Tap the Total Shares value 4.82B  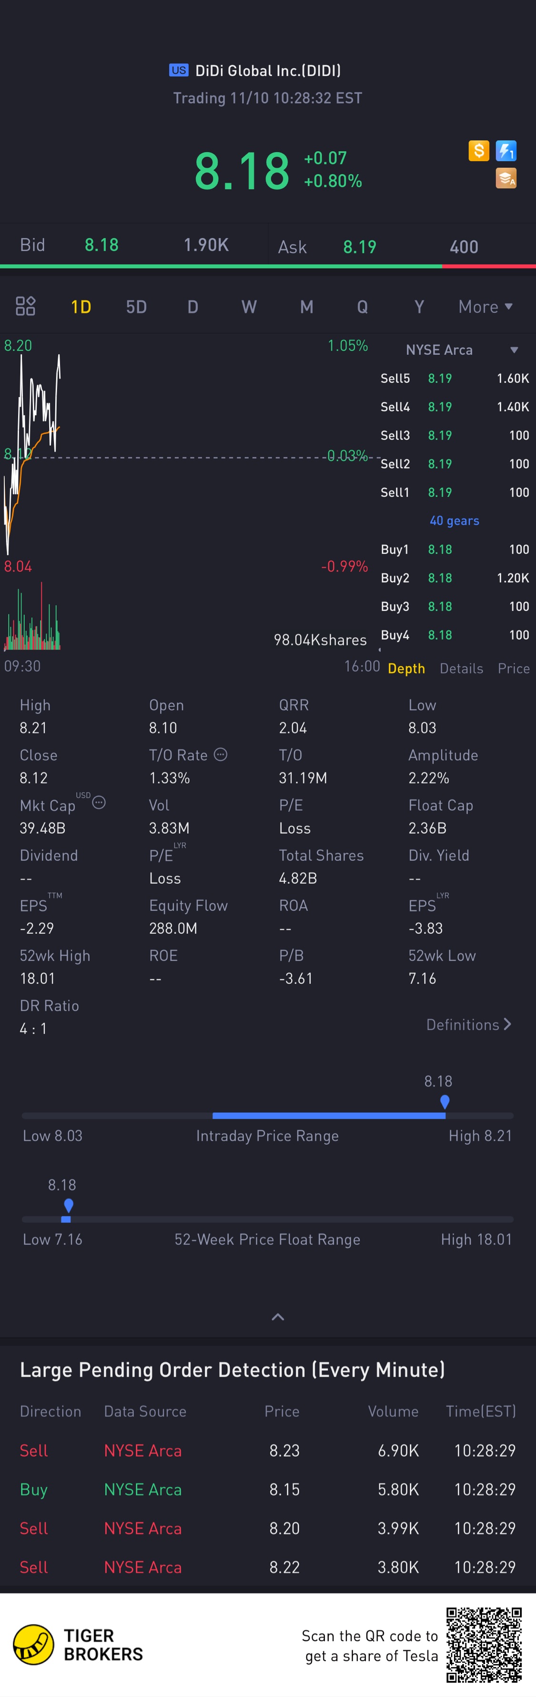(298, 878)
